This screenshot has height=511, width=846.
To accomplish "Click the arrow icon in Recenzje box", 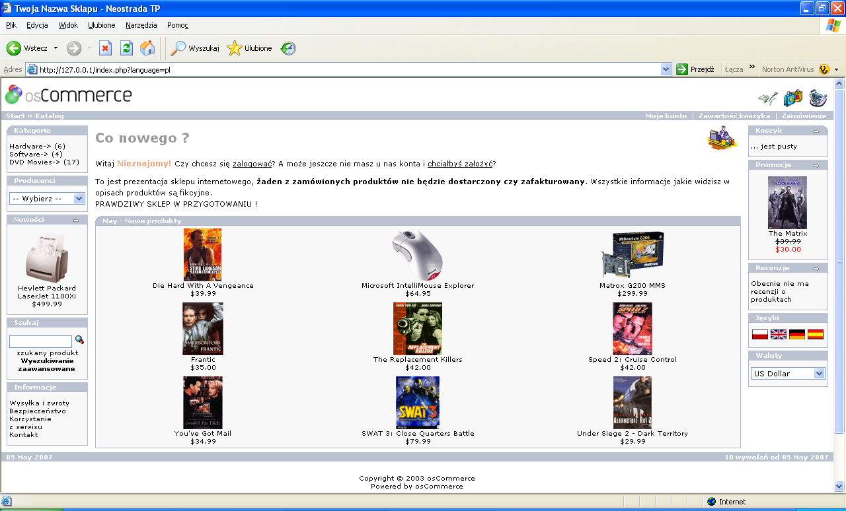I will click(816, 269).
